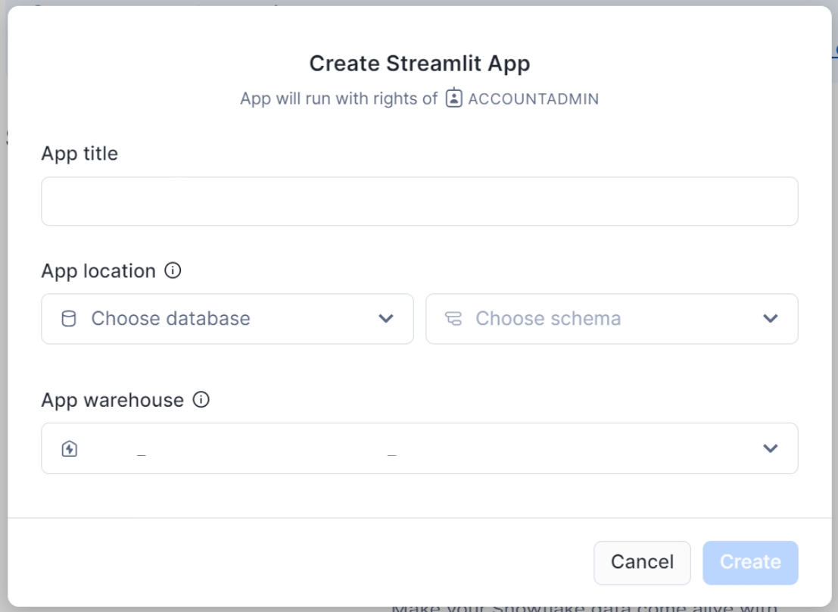Click the schema dropdown chevron arrow
The image size is (838, 612).
pos(770,319)
